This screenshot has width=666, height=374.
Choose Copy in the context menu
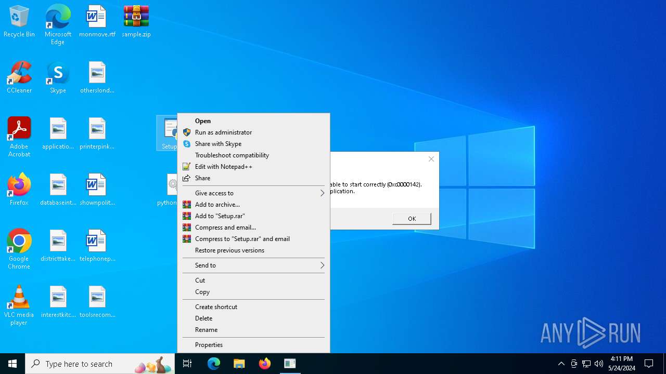coord(253,292)
